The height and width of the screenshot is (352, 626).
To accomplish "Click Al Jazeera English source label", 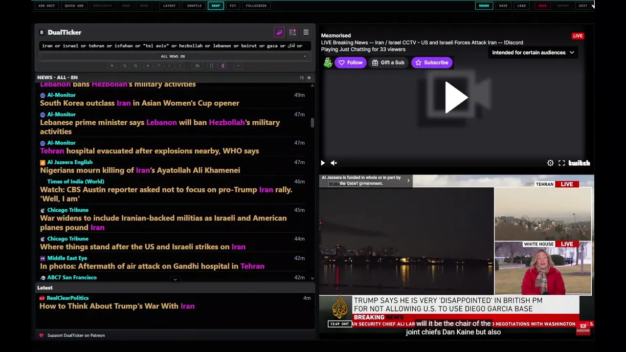I will tap(69, 162).
